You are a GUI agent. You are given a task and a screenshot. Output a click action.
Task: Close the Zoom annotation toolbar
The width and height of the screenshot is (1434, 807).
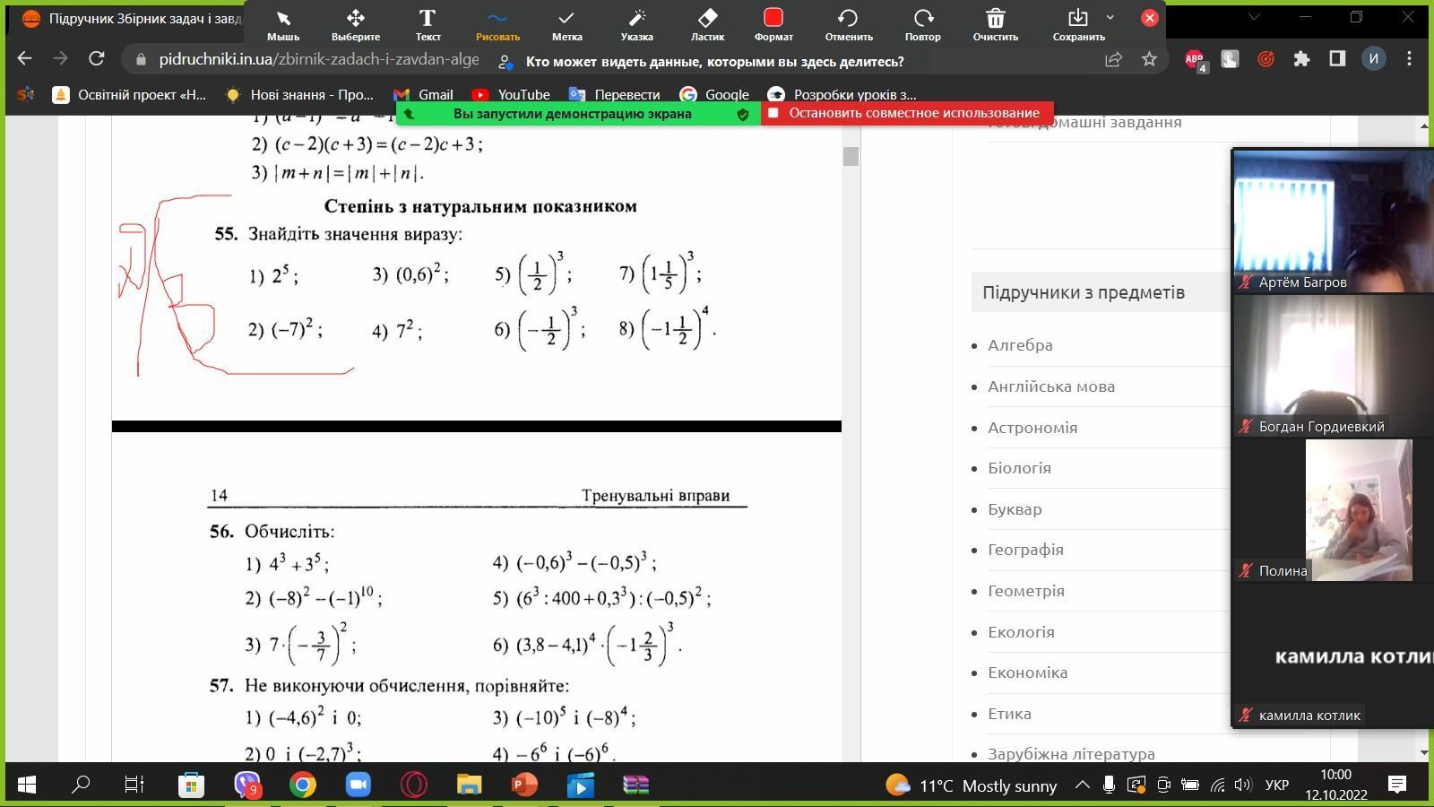click(x=1150, y=17)
